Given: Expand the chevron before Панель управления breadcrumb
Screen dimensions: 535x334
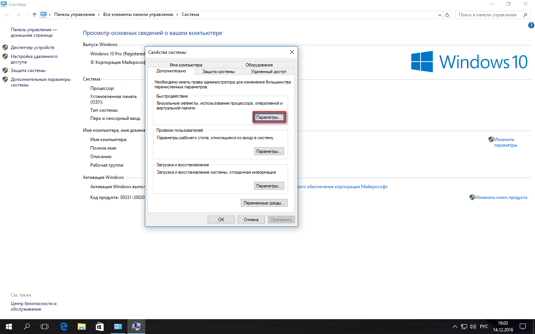Looking at the screenshot, I should pos(50,15).
